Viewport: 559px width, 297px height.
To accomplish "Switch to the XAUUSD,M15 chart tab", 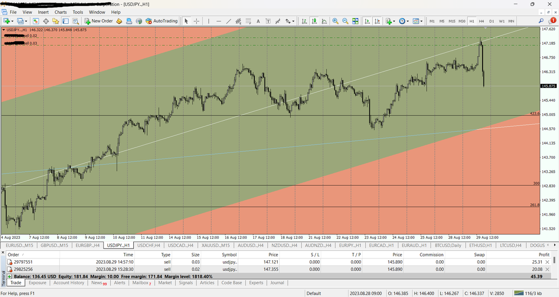I will click(216, 245).
